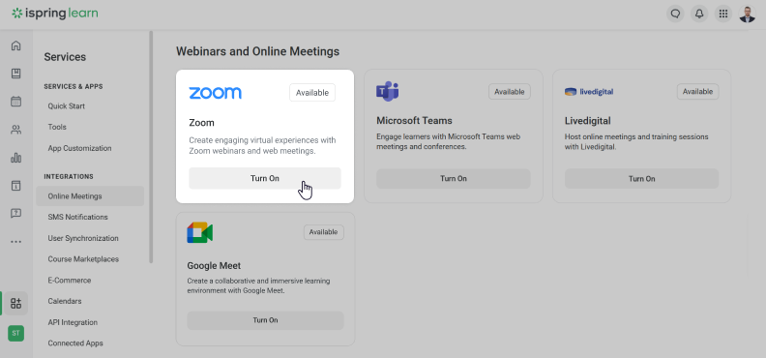Screen dimensions: 766x358
Task: Open Course Marketplaces section
Action: tap(83, 259)
